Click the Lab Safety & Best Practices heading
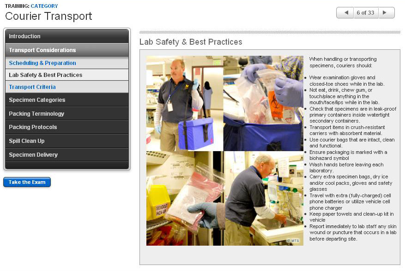The image size is (405, 271). pyautogui.click(x=191, y=42)
